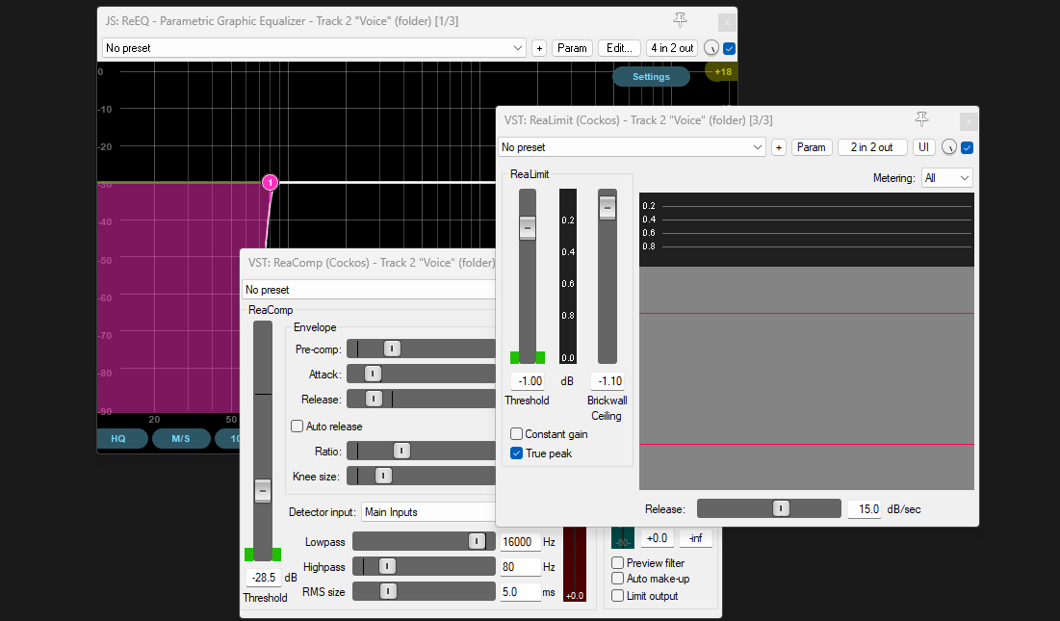Toggle HQ mode in ReEQ

tap(118, 439)
